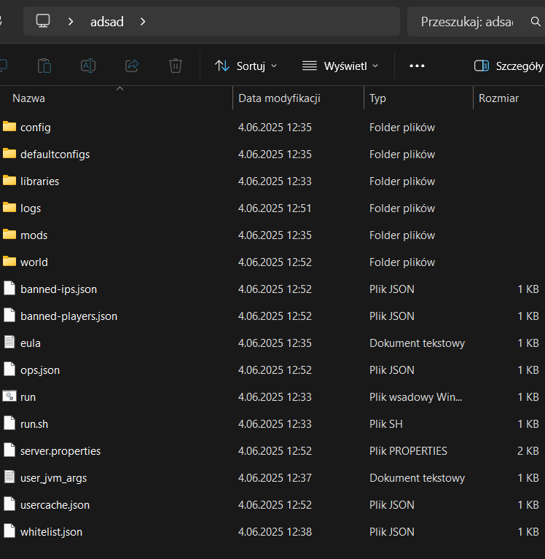Viewport: 545px width, 559px height.
Task: Click the eula text document icon
Action: (x=9, y=343)
